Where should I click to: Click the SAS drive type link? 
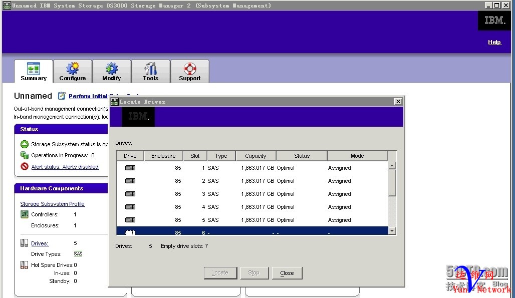(78, 254)
